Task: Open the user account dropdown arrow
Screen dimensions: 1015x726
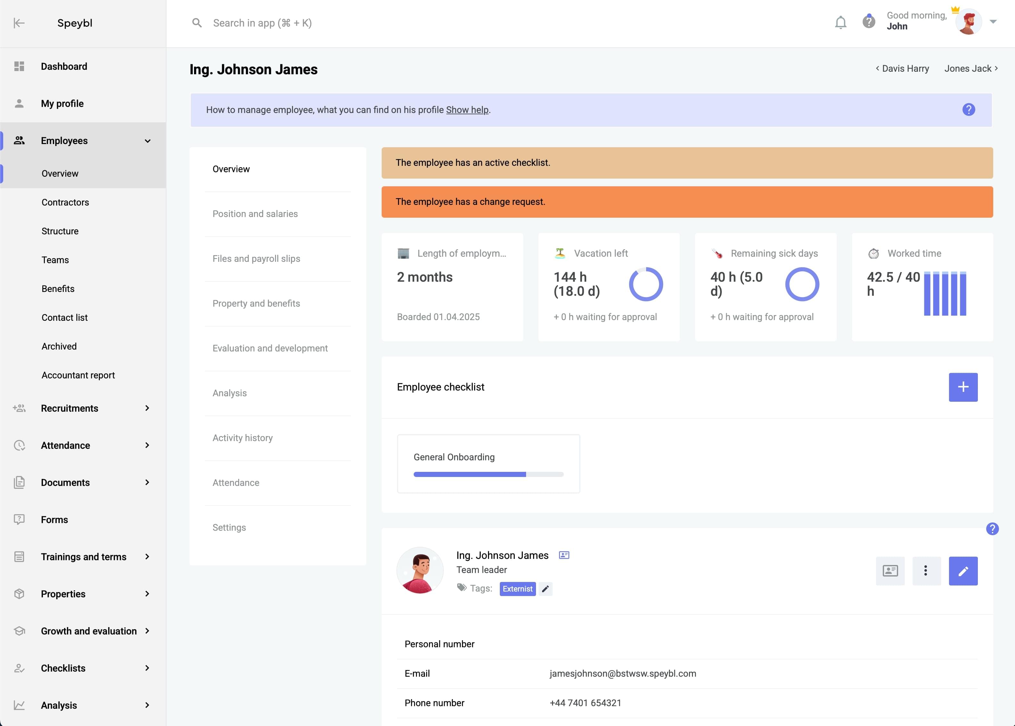Action: click(x=993, y=21)
